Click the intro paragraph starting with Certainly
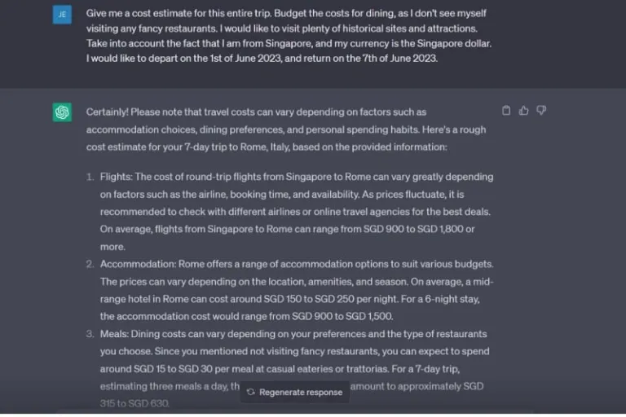This screenshot has height=417, width=626. point(285,129)
